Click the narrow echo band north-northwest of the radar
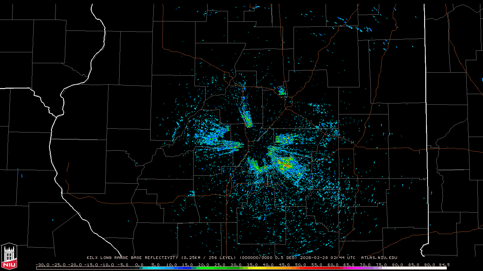This screenshot has width=483, height=271. tap(247, 117)
